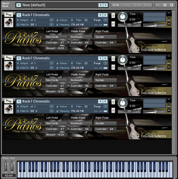Viewport: 178px width, 179px height.
Task: Click Sustain button on channel 1 instrument
Action: 106,37
